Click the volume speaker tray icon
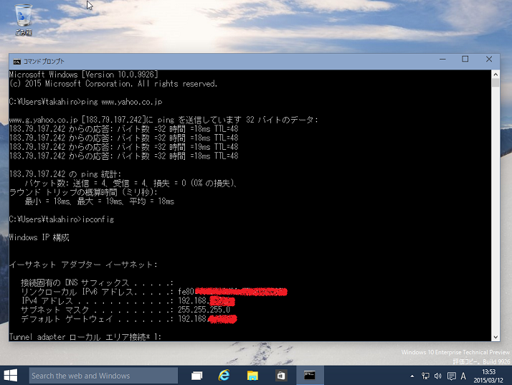 (x=438, y=376)
